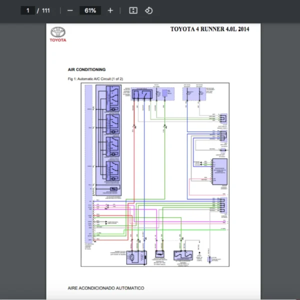
Task: Click the TOYOTA 4 RUNNER 4.0L 2014 title
Action: pos(209,29)
